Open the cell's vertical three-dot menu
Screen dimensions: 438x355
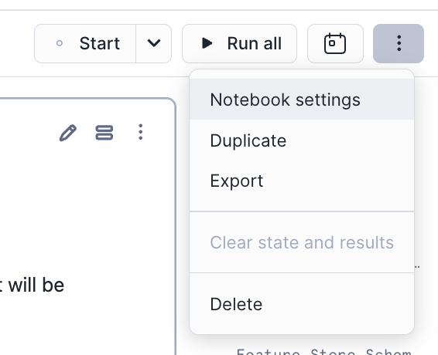coord(141,132)
